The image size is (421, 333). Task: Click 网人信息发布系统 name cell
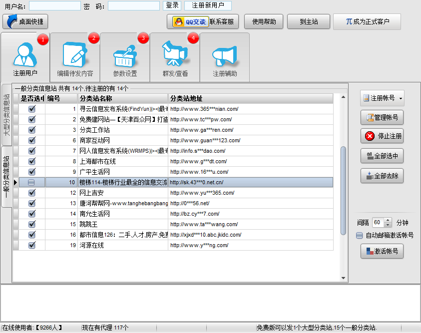point(123,151)
